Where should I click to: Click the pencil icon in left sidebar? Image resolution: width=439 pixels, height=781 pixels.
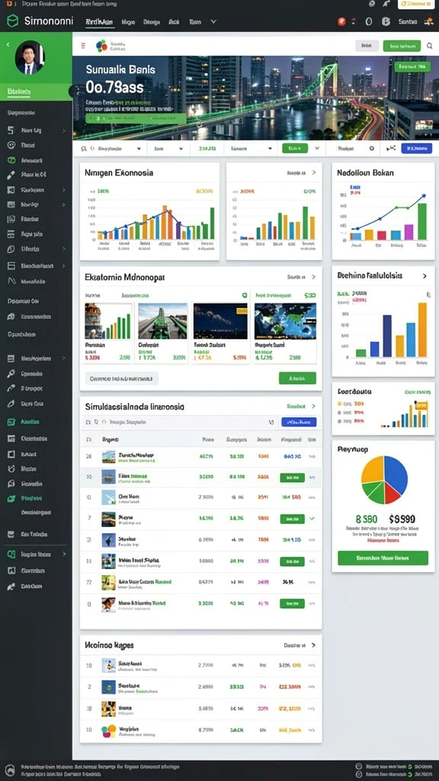click(11, 175)
